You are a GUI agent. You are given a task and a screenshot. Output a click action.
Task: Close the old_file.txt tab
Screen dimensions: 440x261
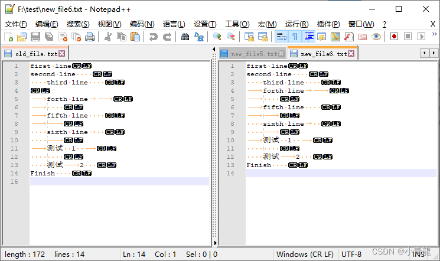(62, 54)
